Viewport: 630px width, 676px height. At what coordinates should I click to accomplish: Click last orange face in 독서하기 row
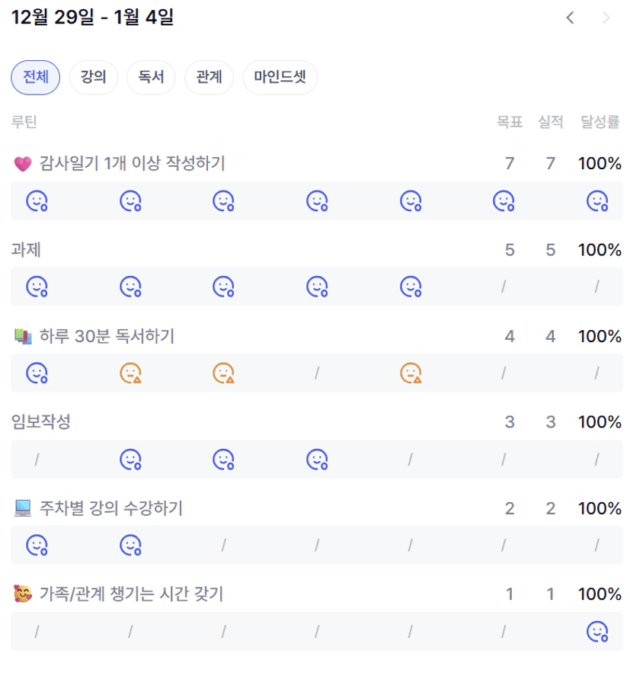(411, 373)
